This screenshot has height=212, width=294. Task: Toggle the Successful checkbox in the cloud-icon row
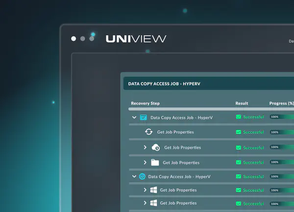(239, 148)
